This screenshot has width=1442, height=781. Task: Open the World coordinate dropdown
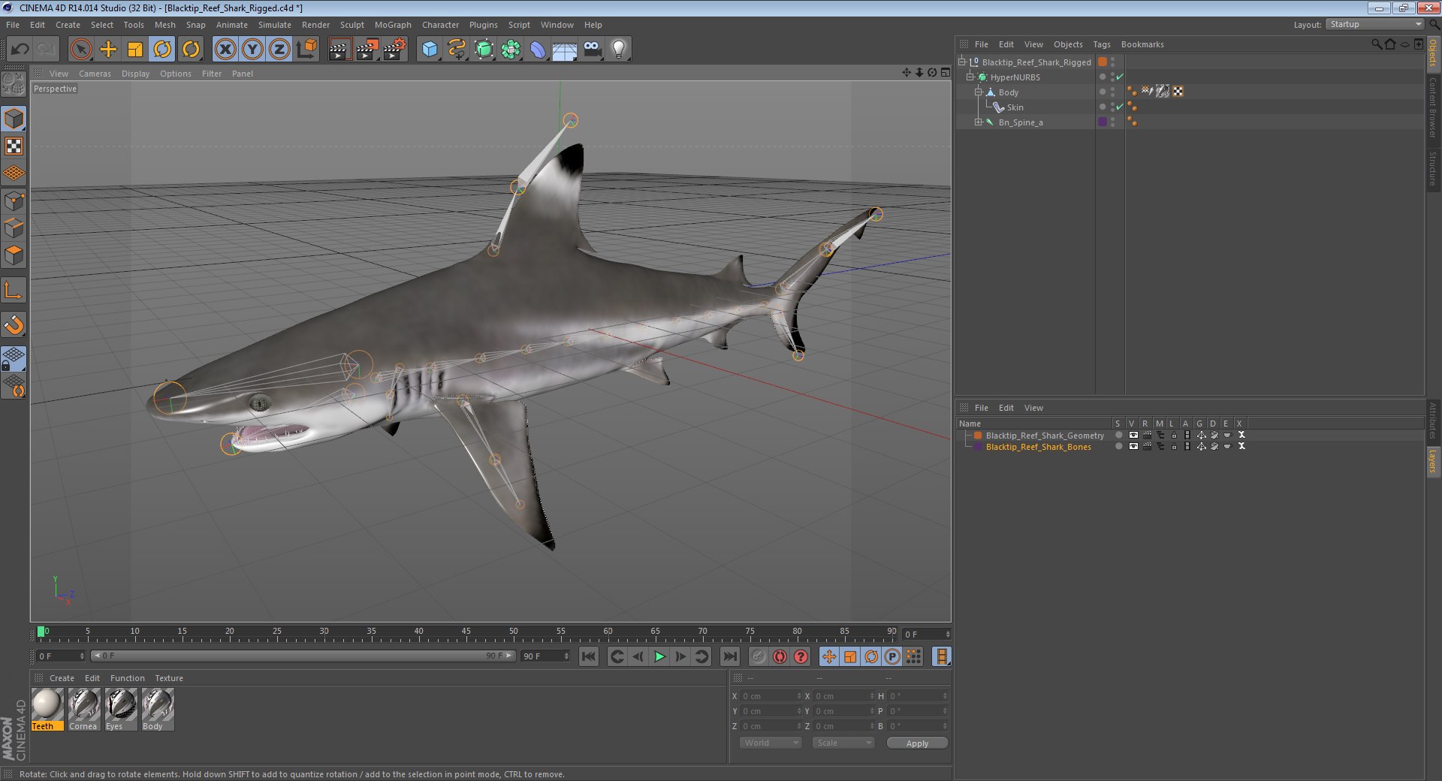coord(771,743)
